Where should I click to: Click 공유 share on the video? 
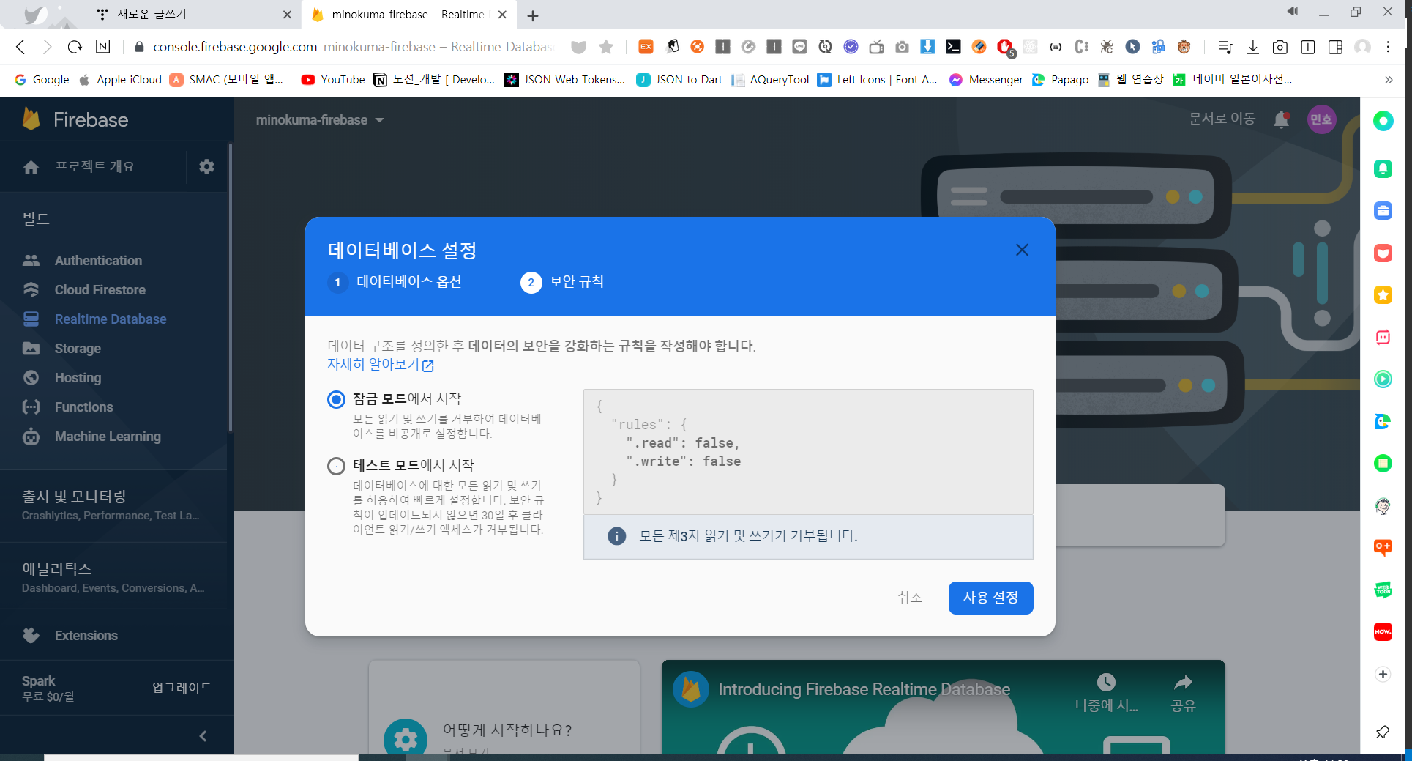tap(1183, 693)
